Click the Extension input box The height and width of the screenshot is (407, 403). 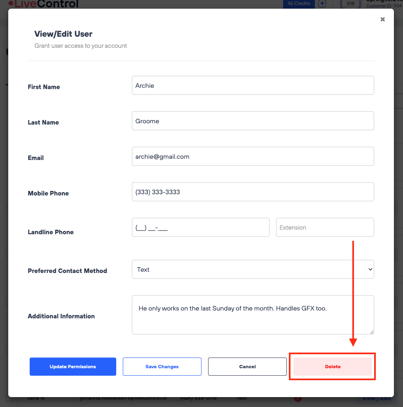click(x=325, y=227)
